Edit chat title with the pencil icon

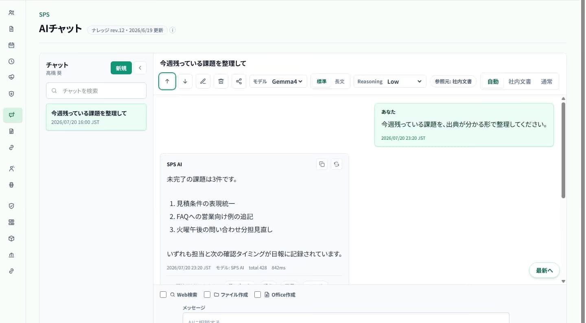[x=203, y=81]
